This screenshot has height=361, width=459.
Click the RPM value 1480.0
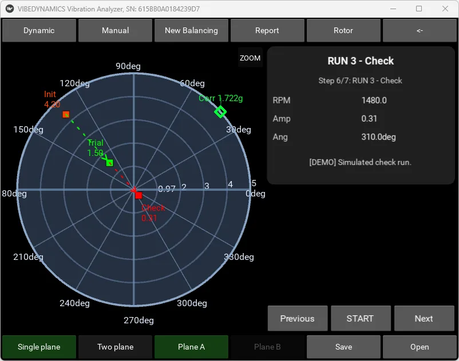(374, 101)
